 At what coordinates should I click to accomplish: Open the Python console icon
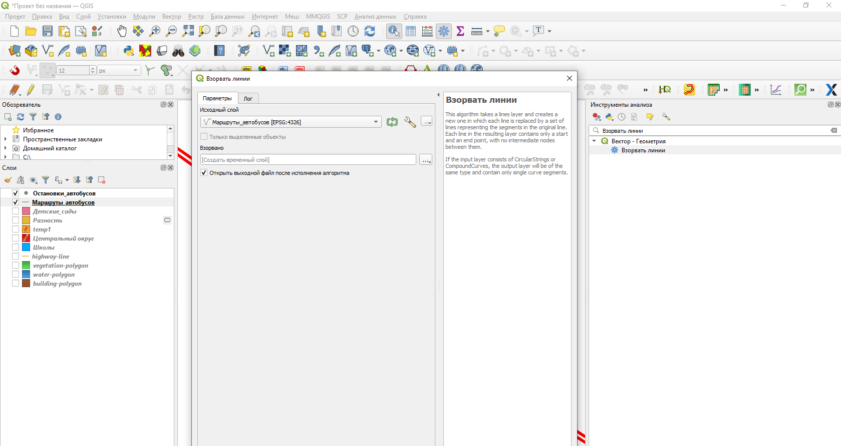pyautogui.click(x=129, y=51)
